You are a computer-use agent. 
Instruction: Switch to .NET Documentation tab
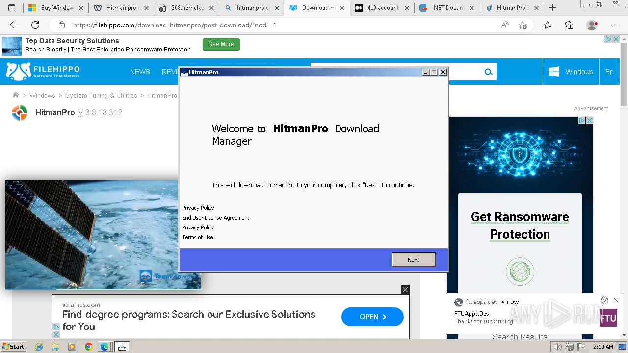tap(446, 8)
